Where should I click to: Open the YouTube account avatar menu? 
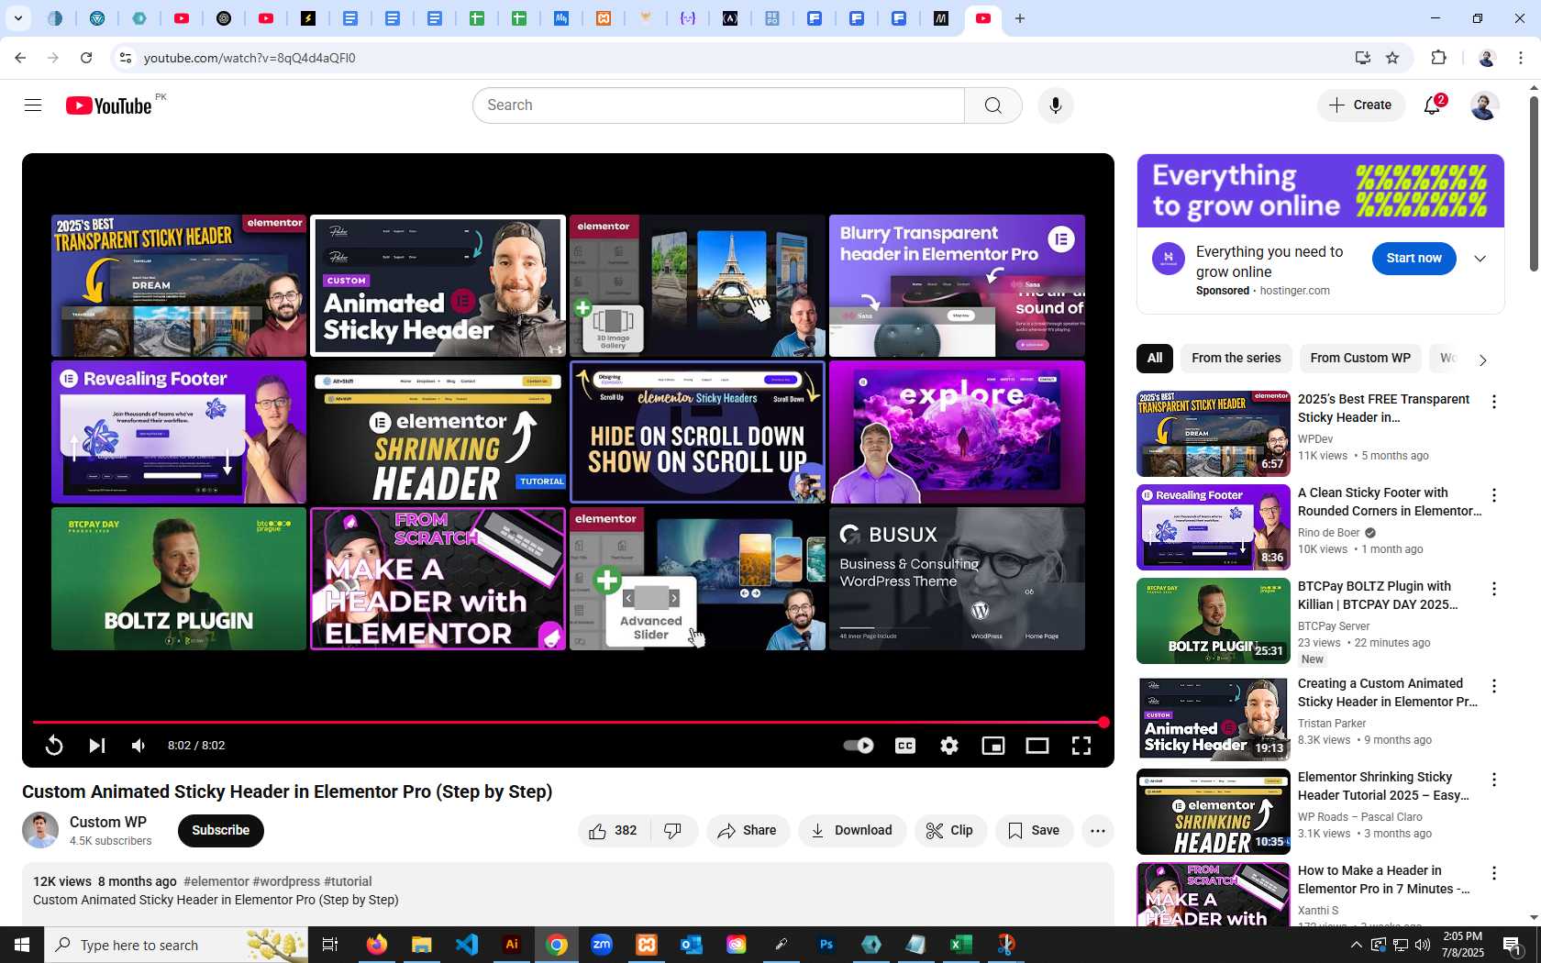click(x=1484, y=105)
